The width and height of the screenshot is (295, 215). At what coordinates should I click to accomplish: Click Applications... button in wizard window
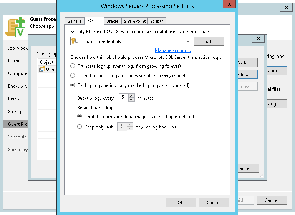point(277,71)
